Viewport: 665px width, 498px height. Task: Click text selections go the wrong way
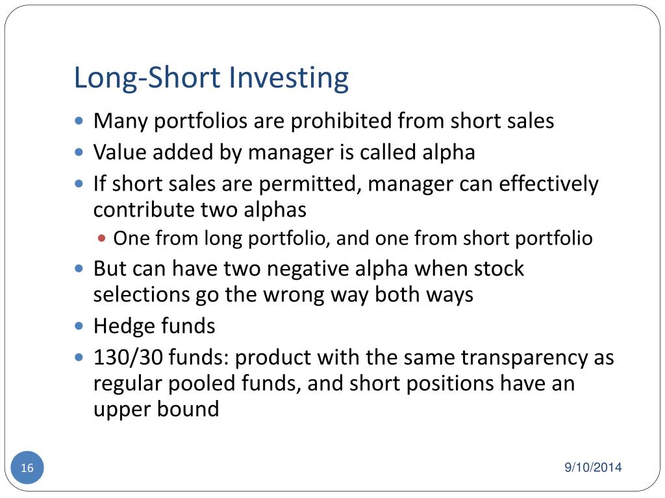point(283,295)
